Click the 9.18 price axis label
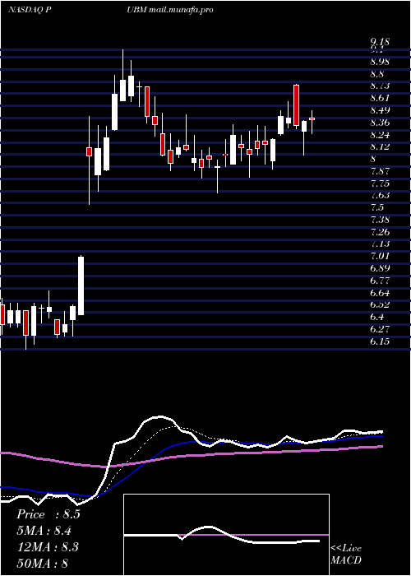 (x=380, y=41)
